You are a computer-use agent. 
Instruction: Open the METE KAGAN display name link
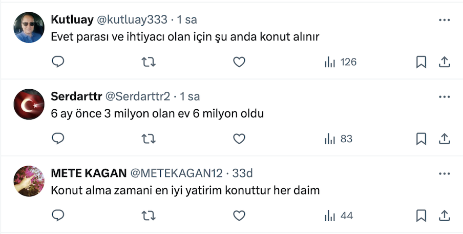coord(88,173)
